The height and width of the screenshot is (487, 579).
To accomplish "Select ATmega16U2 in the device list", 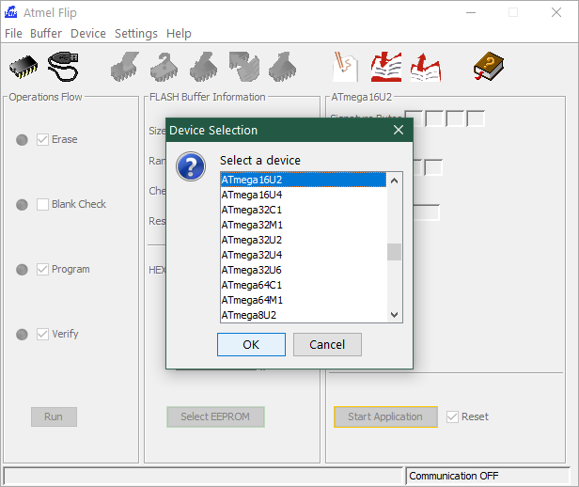I will tap(304, 180).
